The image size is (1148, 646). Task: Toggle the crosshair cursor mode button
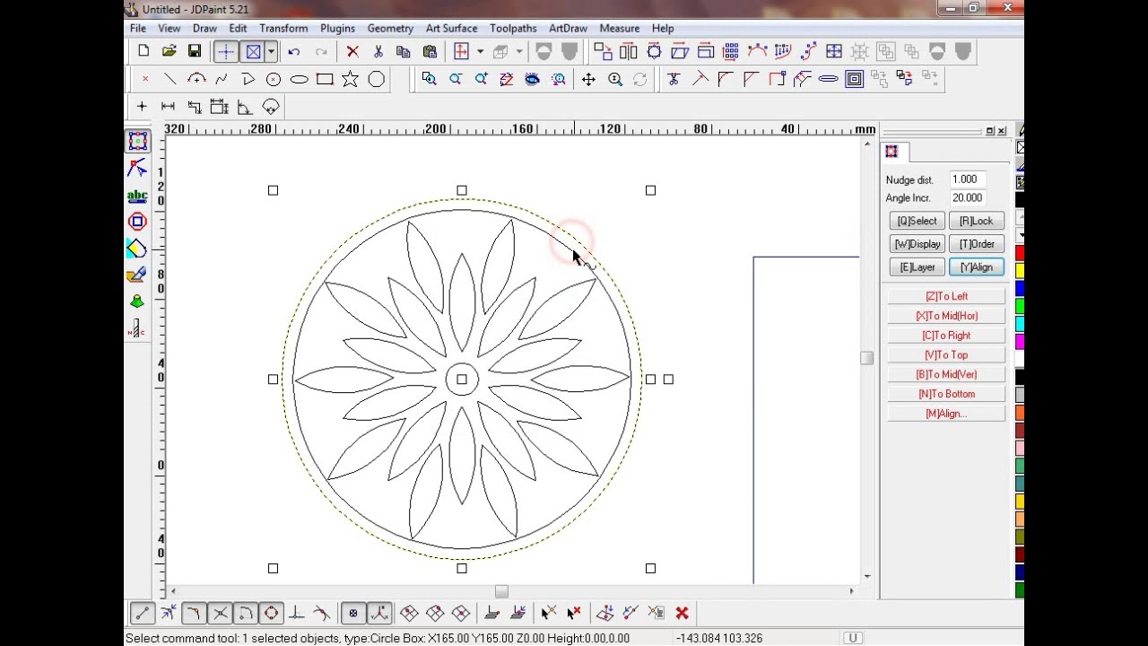tap(225, 52)
